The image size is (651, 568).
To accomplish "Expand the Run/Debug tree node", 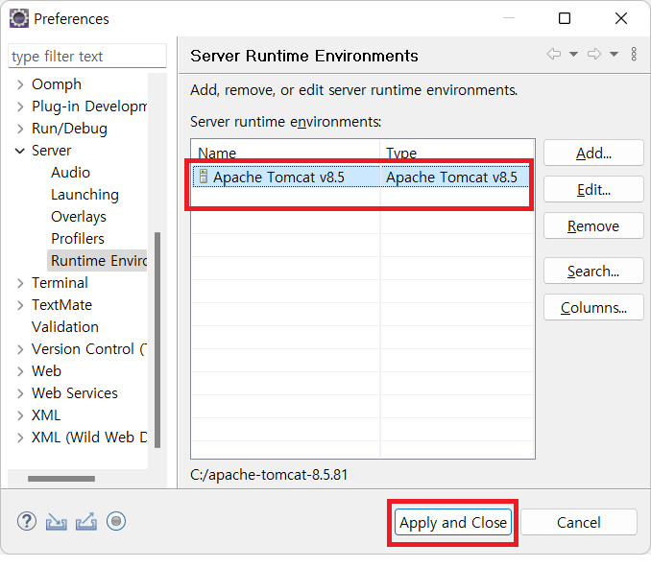I will click(x=20, y=129).
